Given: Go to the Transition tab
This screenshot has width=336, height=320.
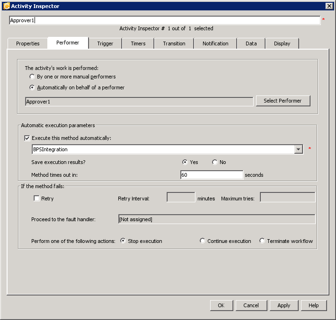Looking at the screenshot, I should point(174,43).
